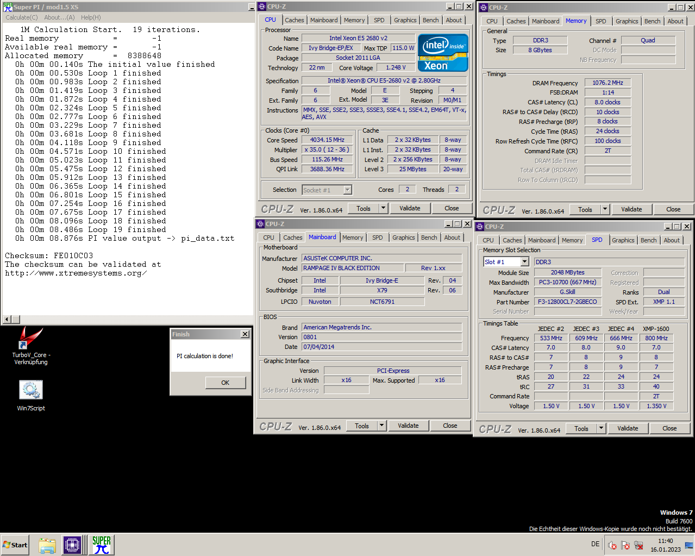695x556 pixels.
Task: Click the Multiplier value x 35.0 ( 12 - 36 )
Action: pyautogui.click(x=327, y=149)
